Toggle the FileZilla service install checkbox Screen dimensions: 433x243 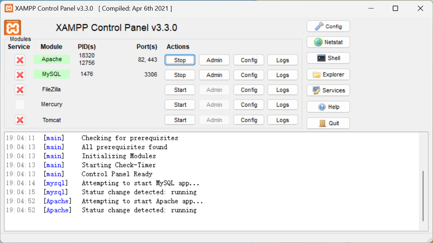[x=20, y=90]
